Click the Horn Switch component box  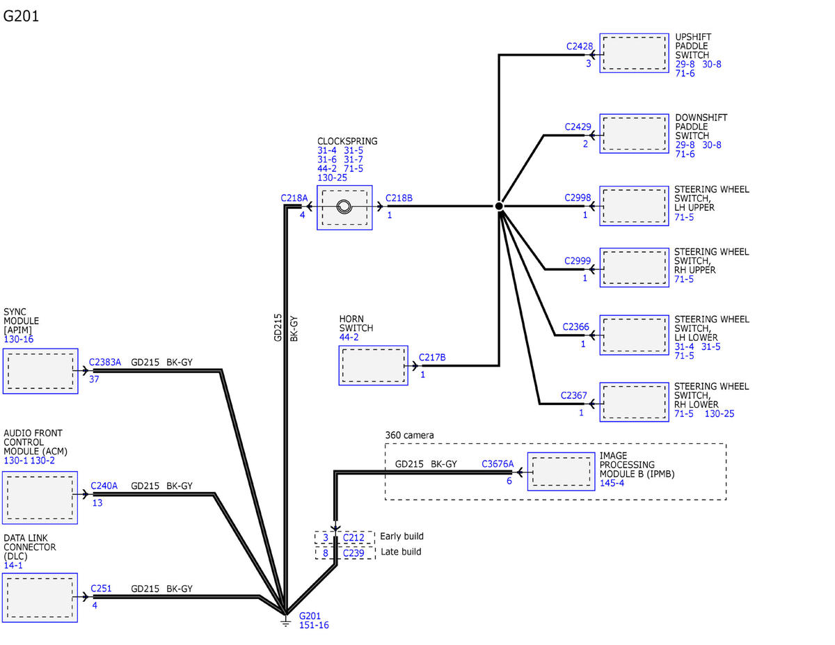coord(374,365)
